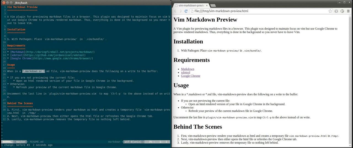The width and height of the screenshot is (353, 148).
Task: Bookmark this page with the star icon
Action: coord(330,11)
